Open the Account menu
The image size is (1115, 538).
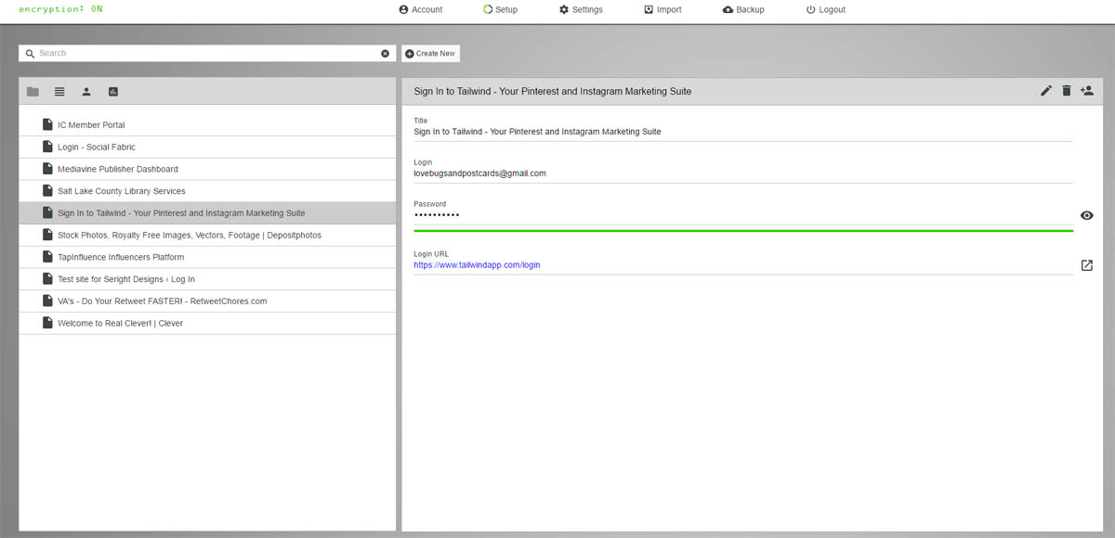pyautogui.click(x=421, y=9)
